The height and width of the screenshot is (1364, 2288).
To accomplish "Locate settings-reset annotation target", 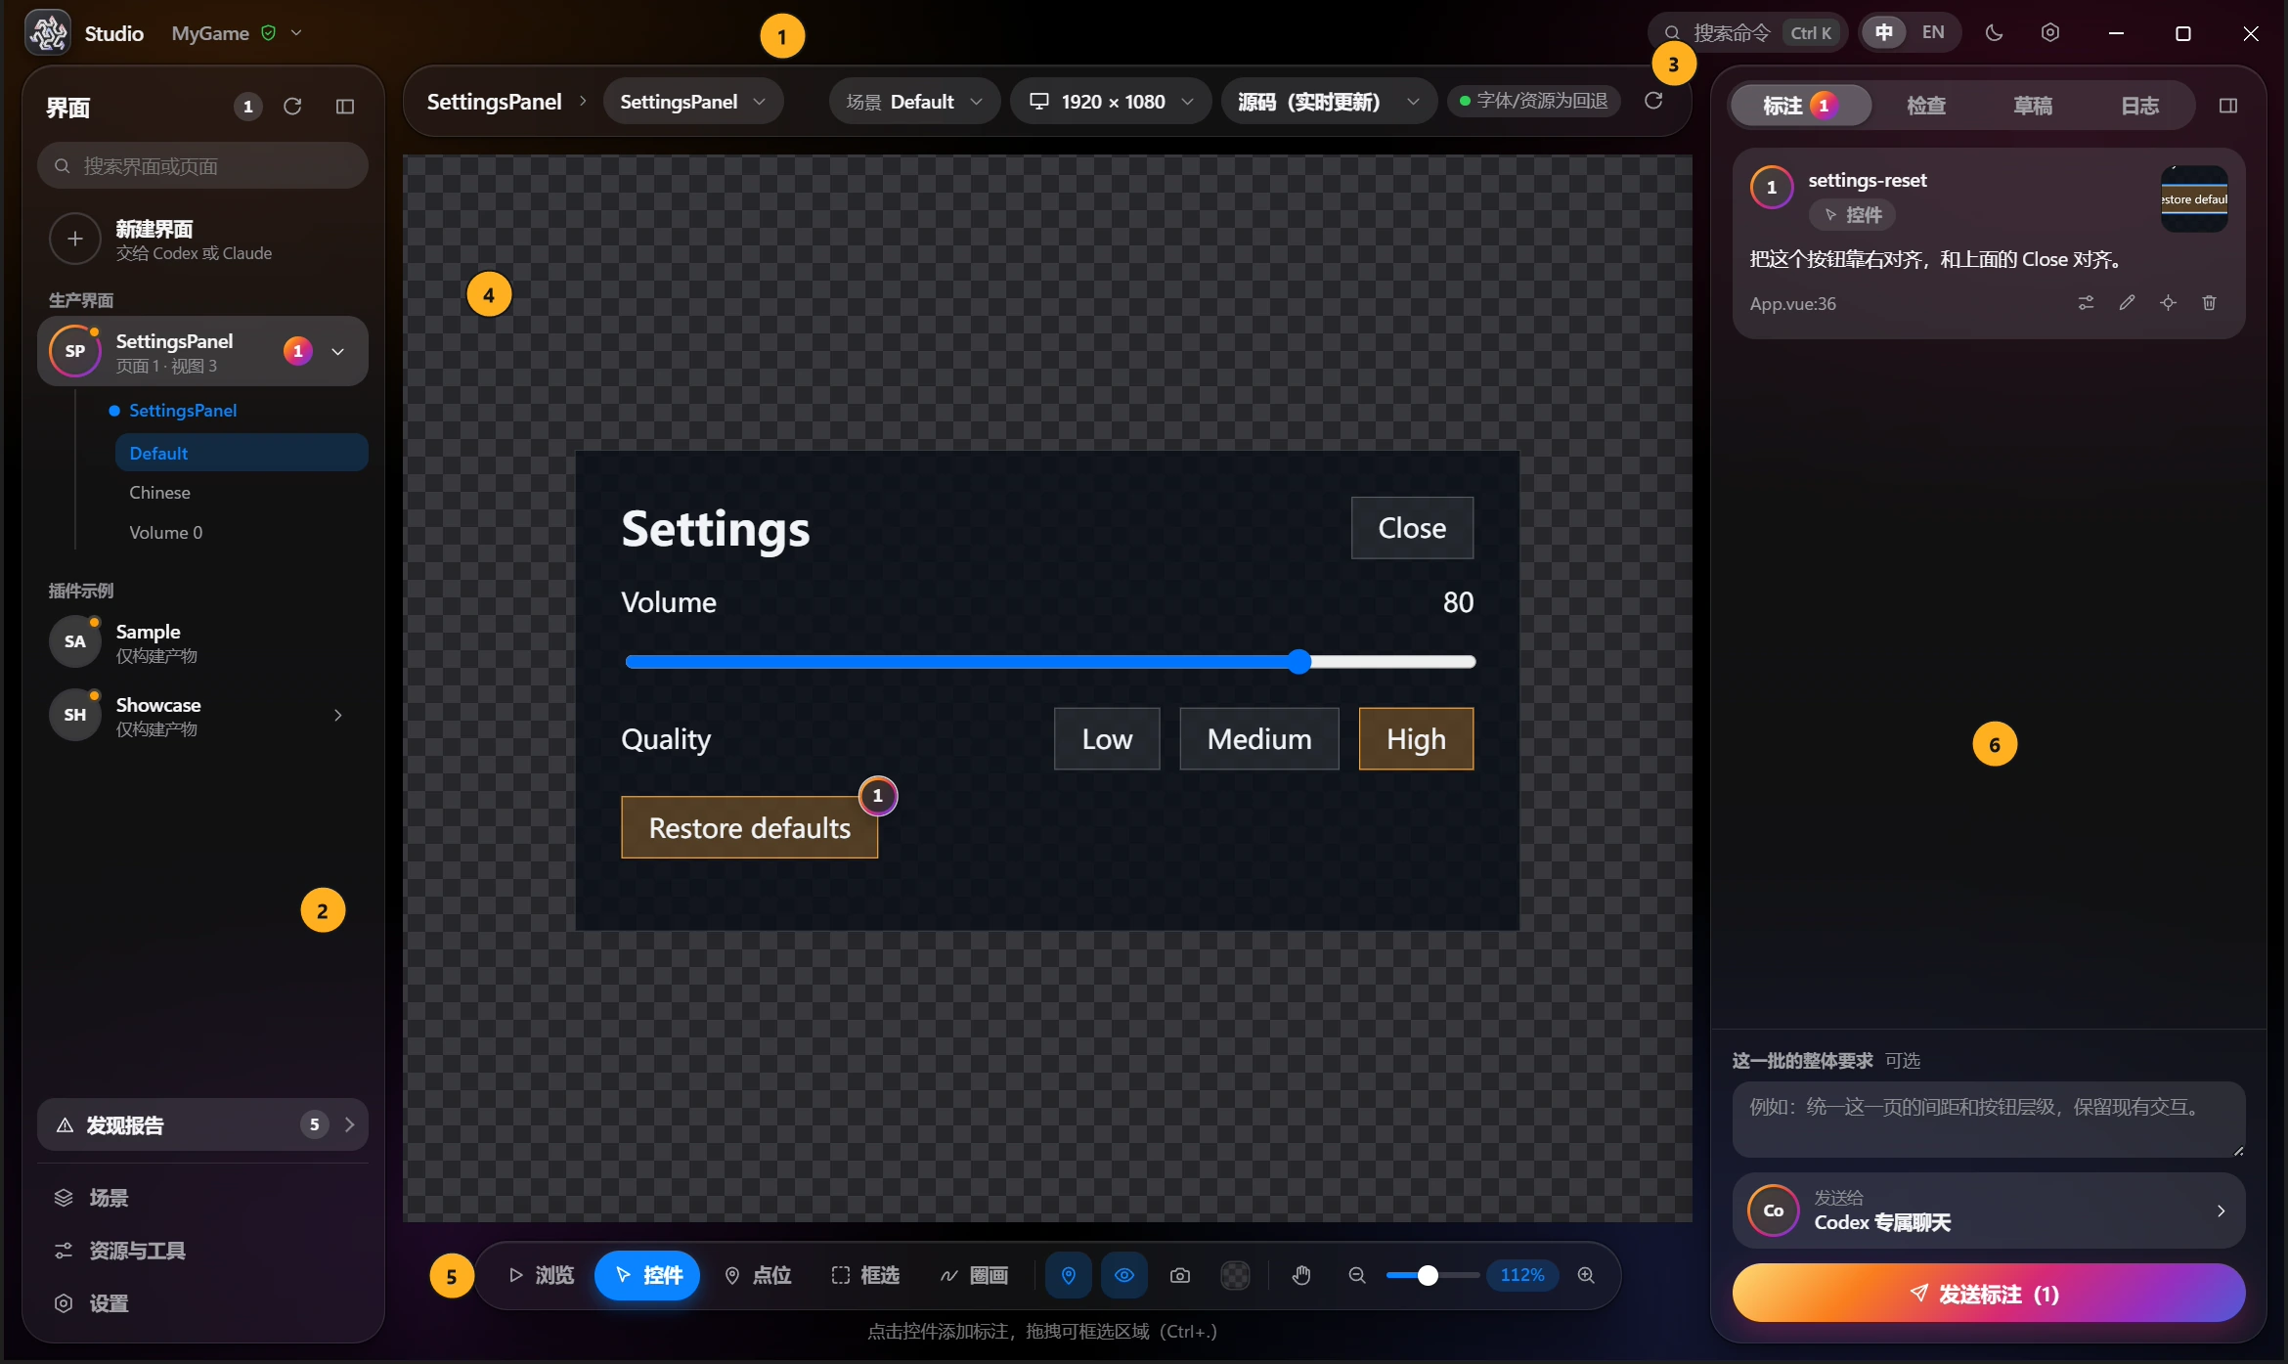I will [2168, 303].
